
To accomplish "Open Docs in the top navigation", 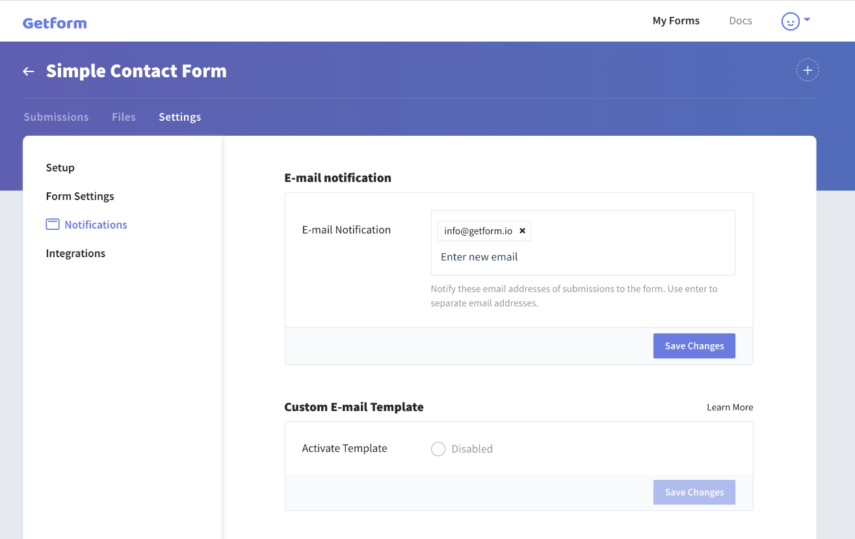I will coord(741,21).
